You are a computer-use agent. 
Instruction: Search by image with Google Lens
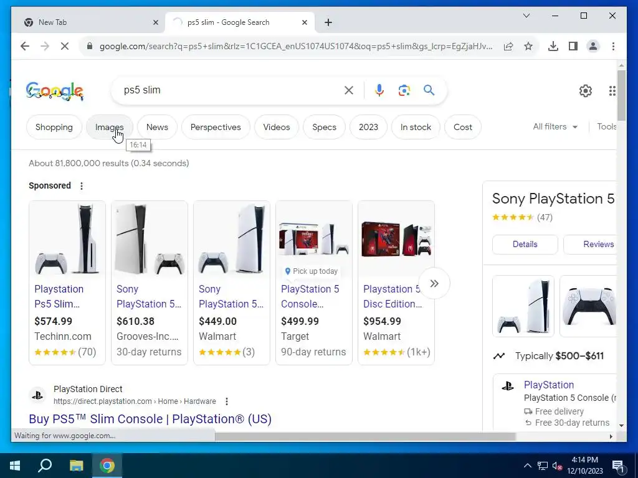point(404,90)
